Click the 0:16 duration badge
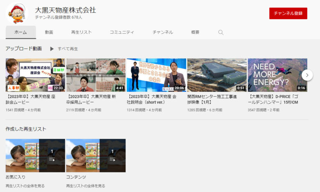The width and height of the screenshot is (320, 192). tap(301, 88)
